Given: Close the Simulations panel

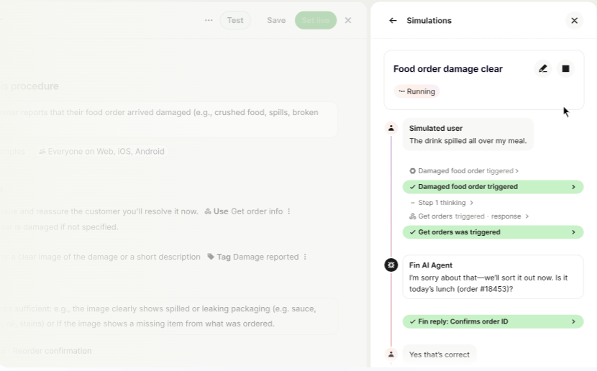Looking at the screenshot, I should [x=574, y=21].
